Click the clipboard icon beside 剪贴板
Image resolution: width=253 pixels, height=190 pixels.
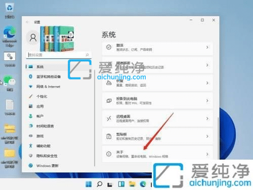[x=109, y=136]
